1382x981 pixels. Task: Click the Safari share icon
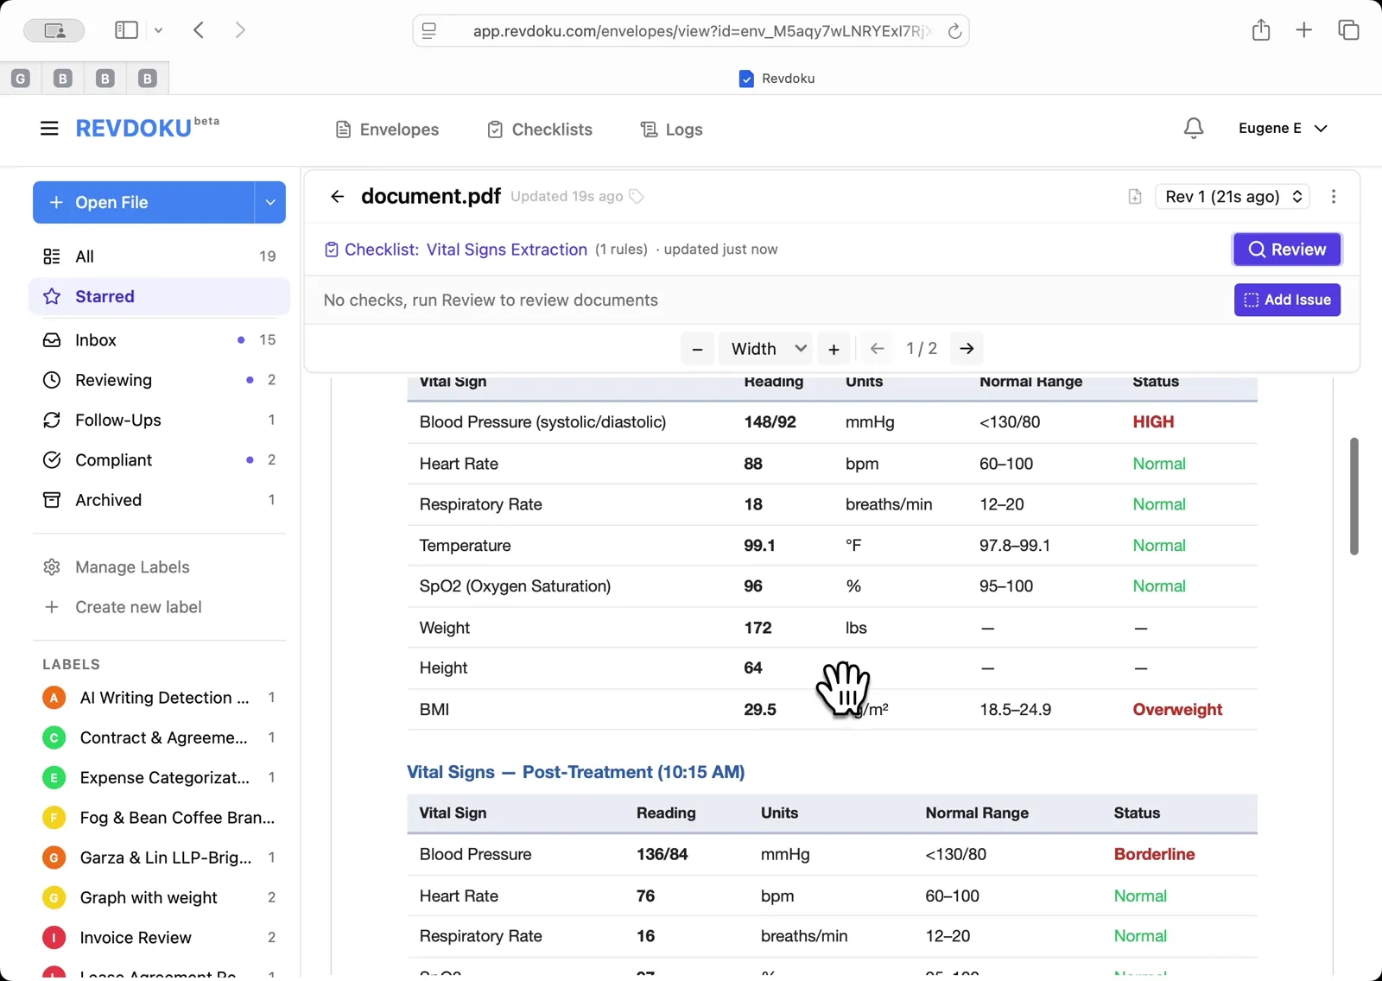tap(1260, 30)
